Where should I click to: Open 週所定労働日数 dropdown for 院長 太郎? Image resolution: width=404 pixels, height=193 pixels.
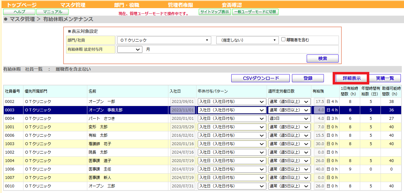point(289,152)
